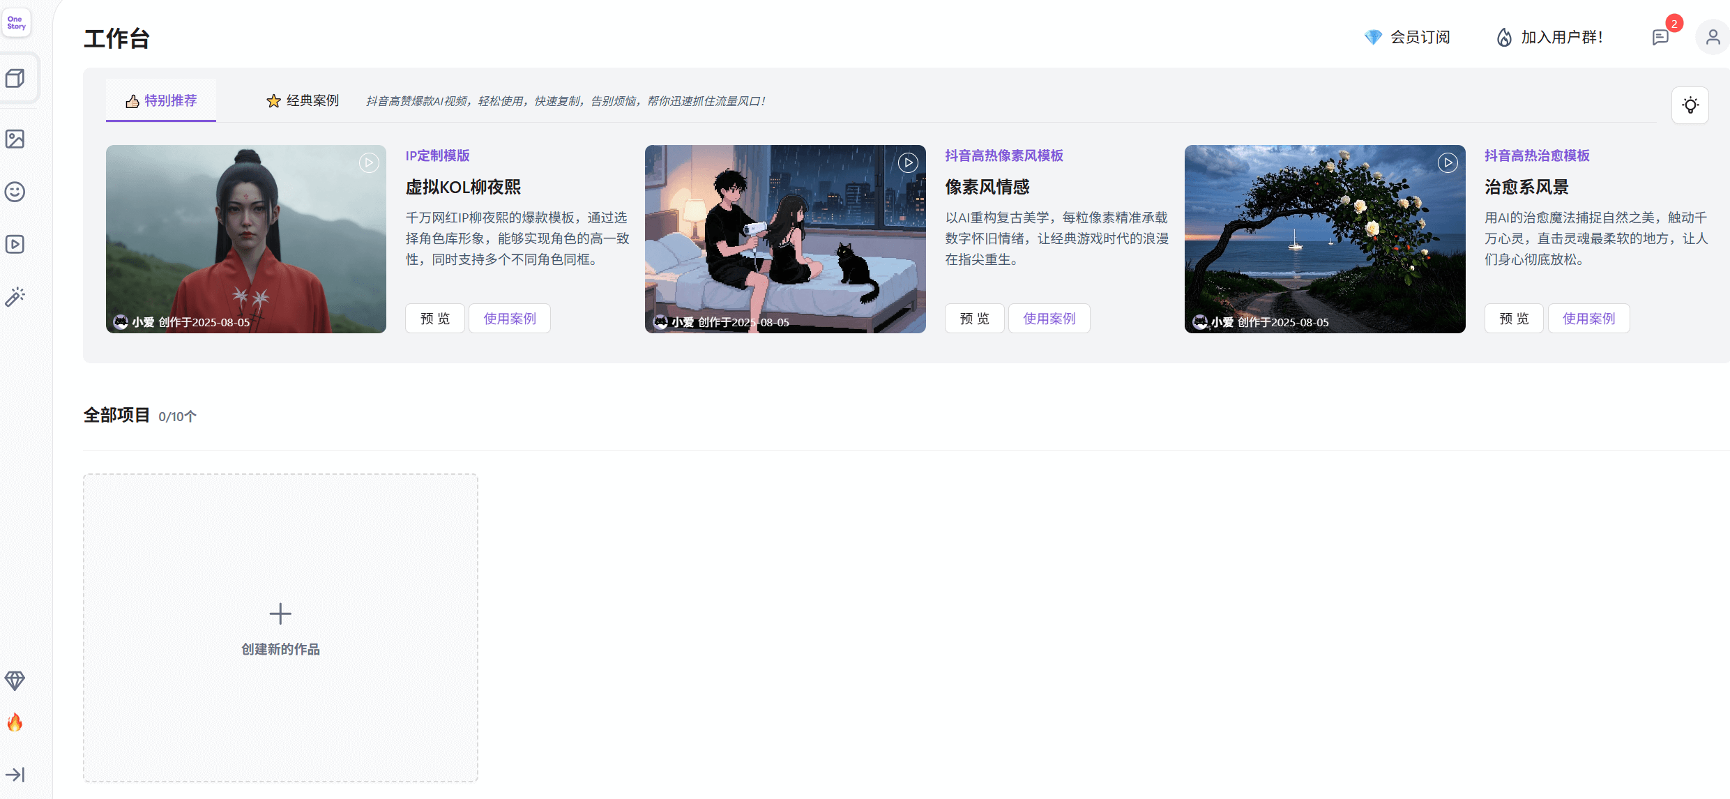Image resolution: width=1730 pixels, height=799 pixels.
Task: Open the chat messages icon with badge 2
Action: click(1662, 37)
